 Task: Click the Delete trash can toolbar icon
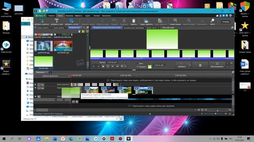pos(134,22)
